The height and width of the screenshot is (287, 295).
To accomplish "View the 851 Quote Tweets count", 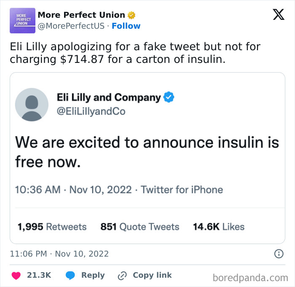I will [139, 227].
